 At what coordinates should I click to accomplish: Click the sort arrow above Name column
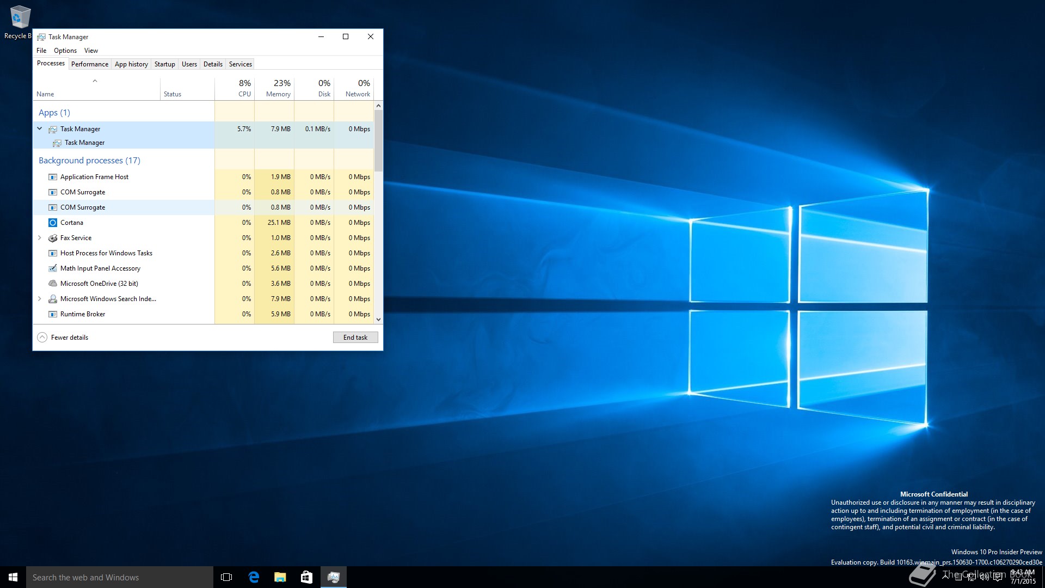(x=95, y=81)
